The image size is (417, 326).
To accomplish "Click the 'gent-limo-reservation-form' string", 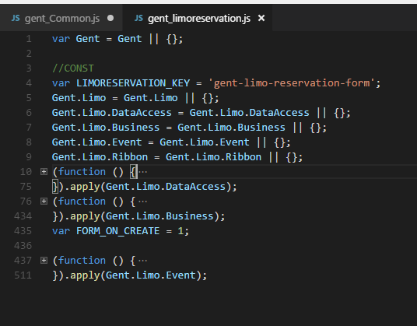I will coord(292,83).
